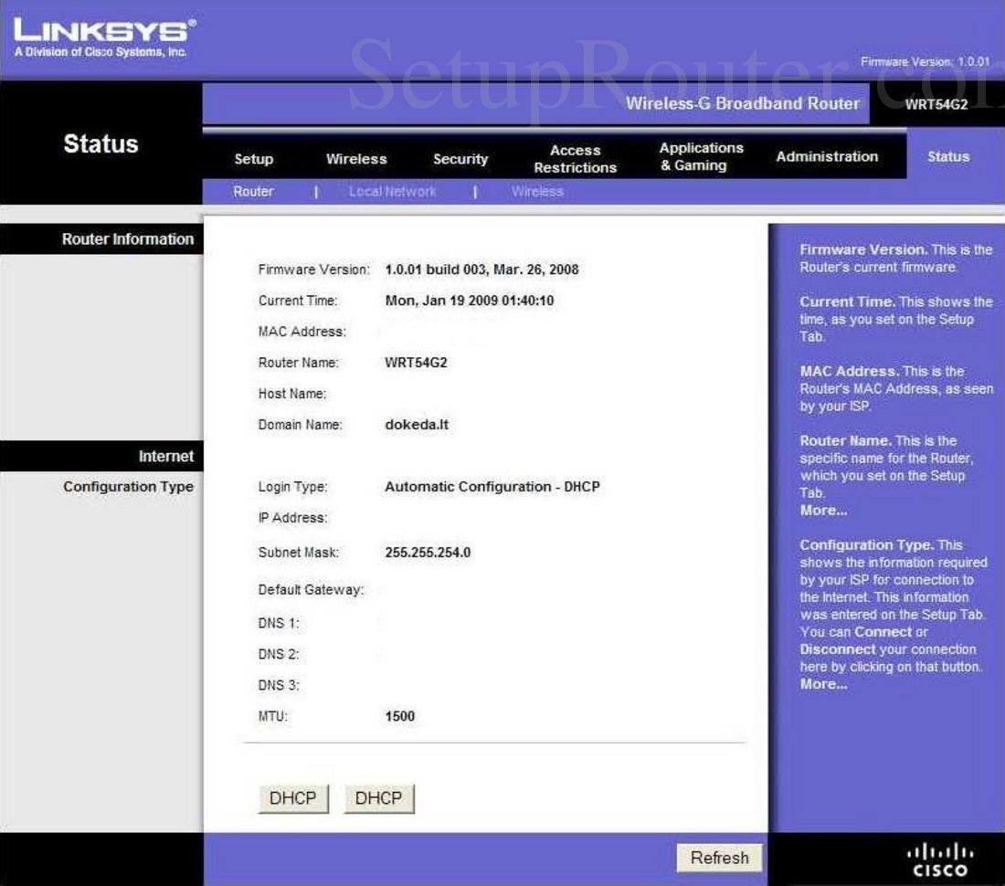Go to the Administration tab
Image resolution: width=1005 pixels, height=886 pixels.
pyautogui.click(x=826, y=156)
